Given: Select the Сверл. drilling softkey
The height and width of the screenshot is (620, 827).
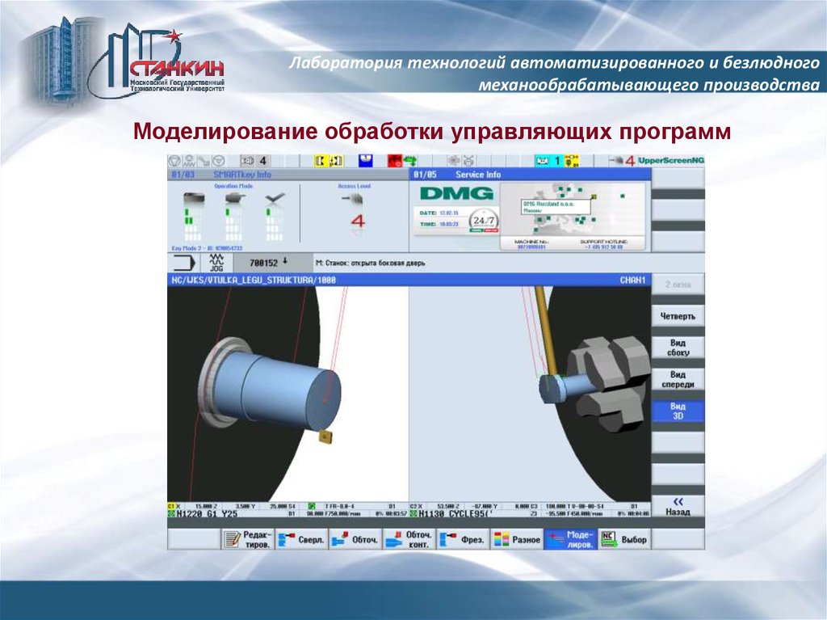Looking at the screenshot, I should click(302, 539).
